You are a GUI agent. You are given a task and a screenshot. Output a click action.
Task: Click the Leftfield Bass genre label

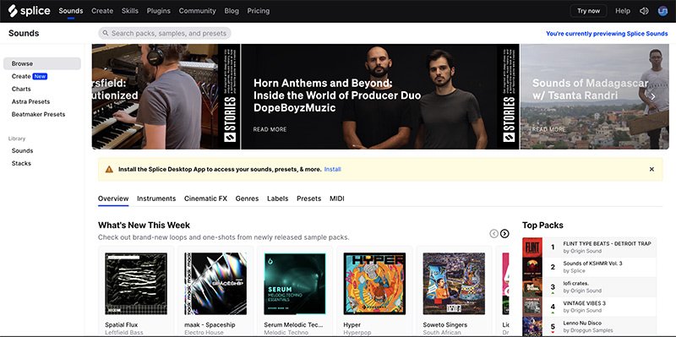124,332
